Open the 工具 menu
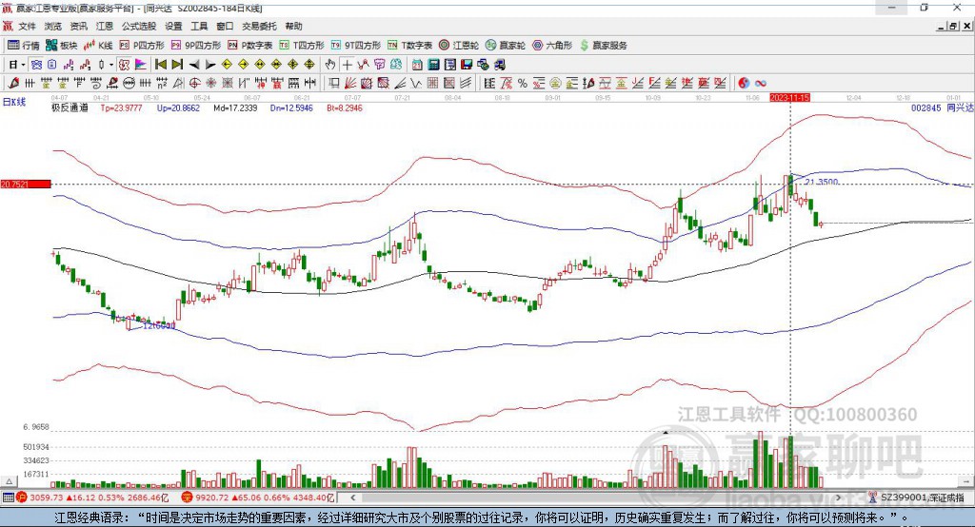 (199, 26)
